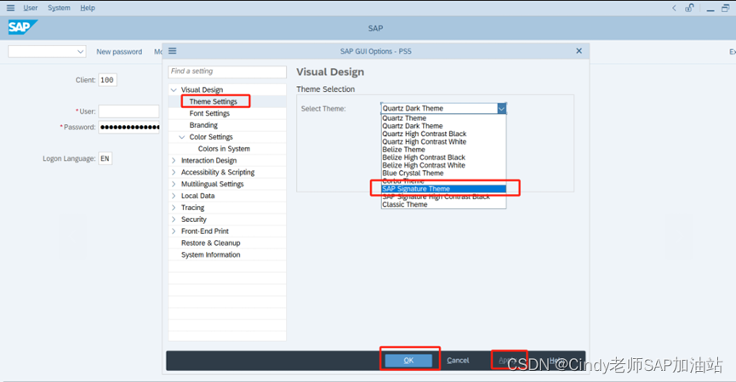Choose Quartz Theme from the list
Viewport: 736px width, 382px height.
coord(443,118)
